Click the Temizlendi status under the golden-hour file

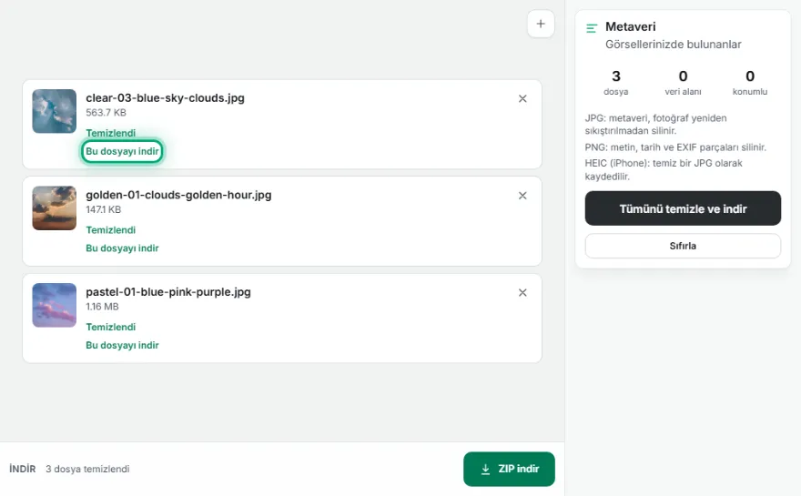pos(110,230)
